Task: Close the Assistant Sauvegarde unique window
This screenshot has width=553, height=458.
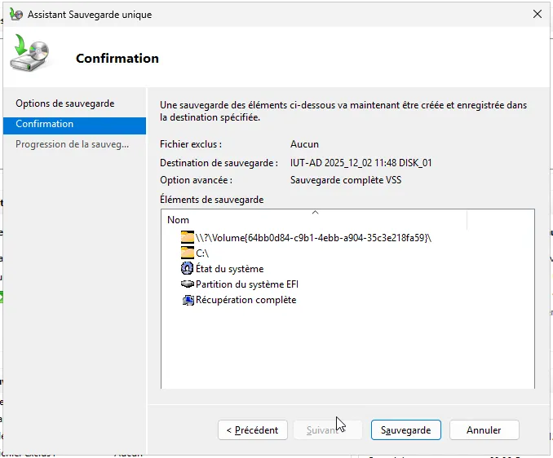Action: (537, 15)
